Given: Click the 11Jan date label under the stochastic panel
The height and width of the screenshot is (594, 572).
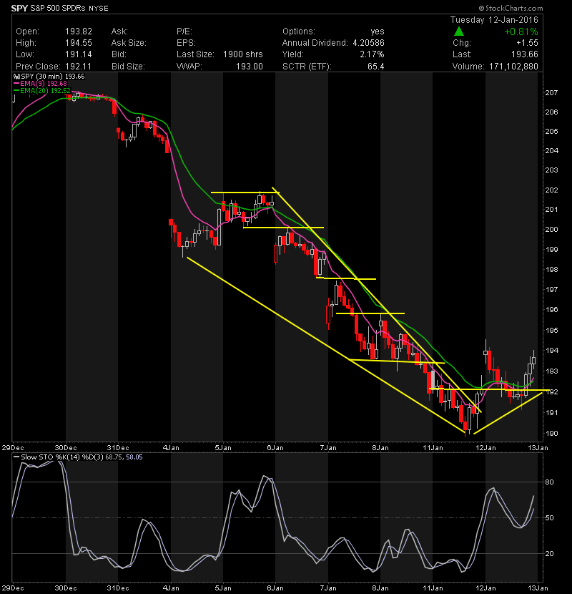Looking at the screenshot, I should pos(433,588).
